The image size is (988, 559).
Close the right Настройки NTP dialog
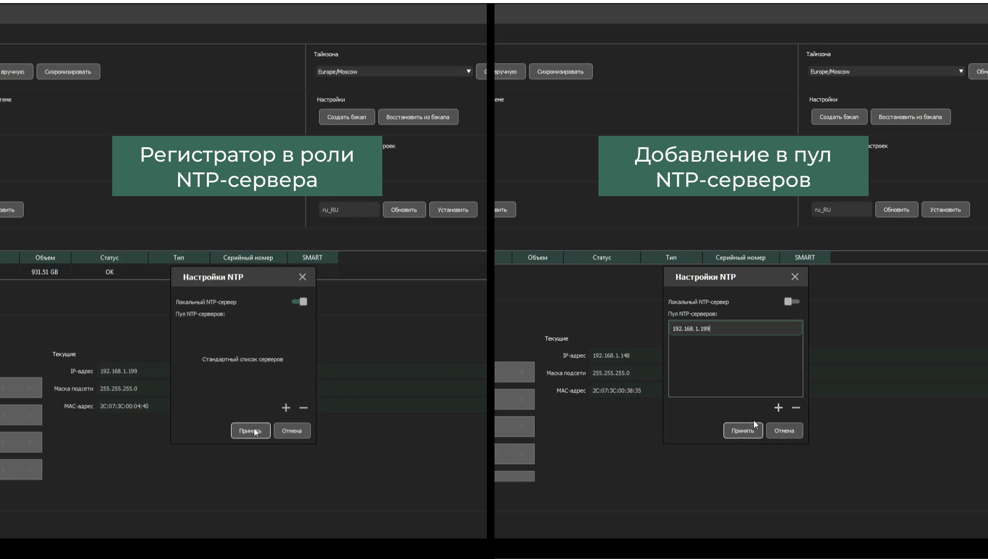coord(795,277)
